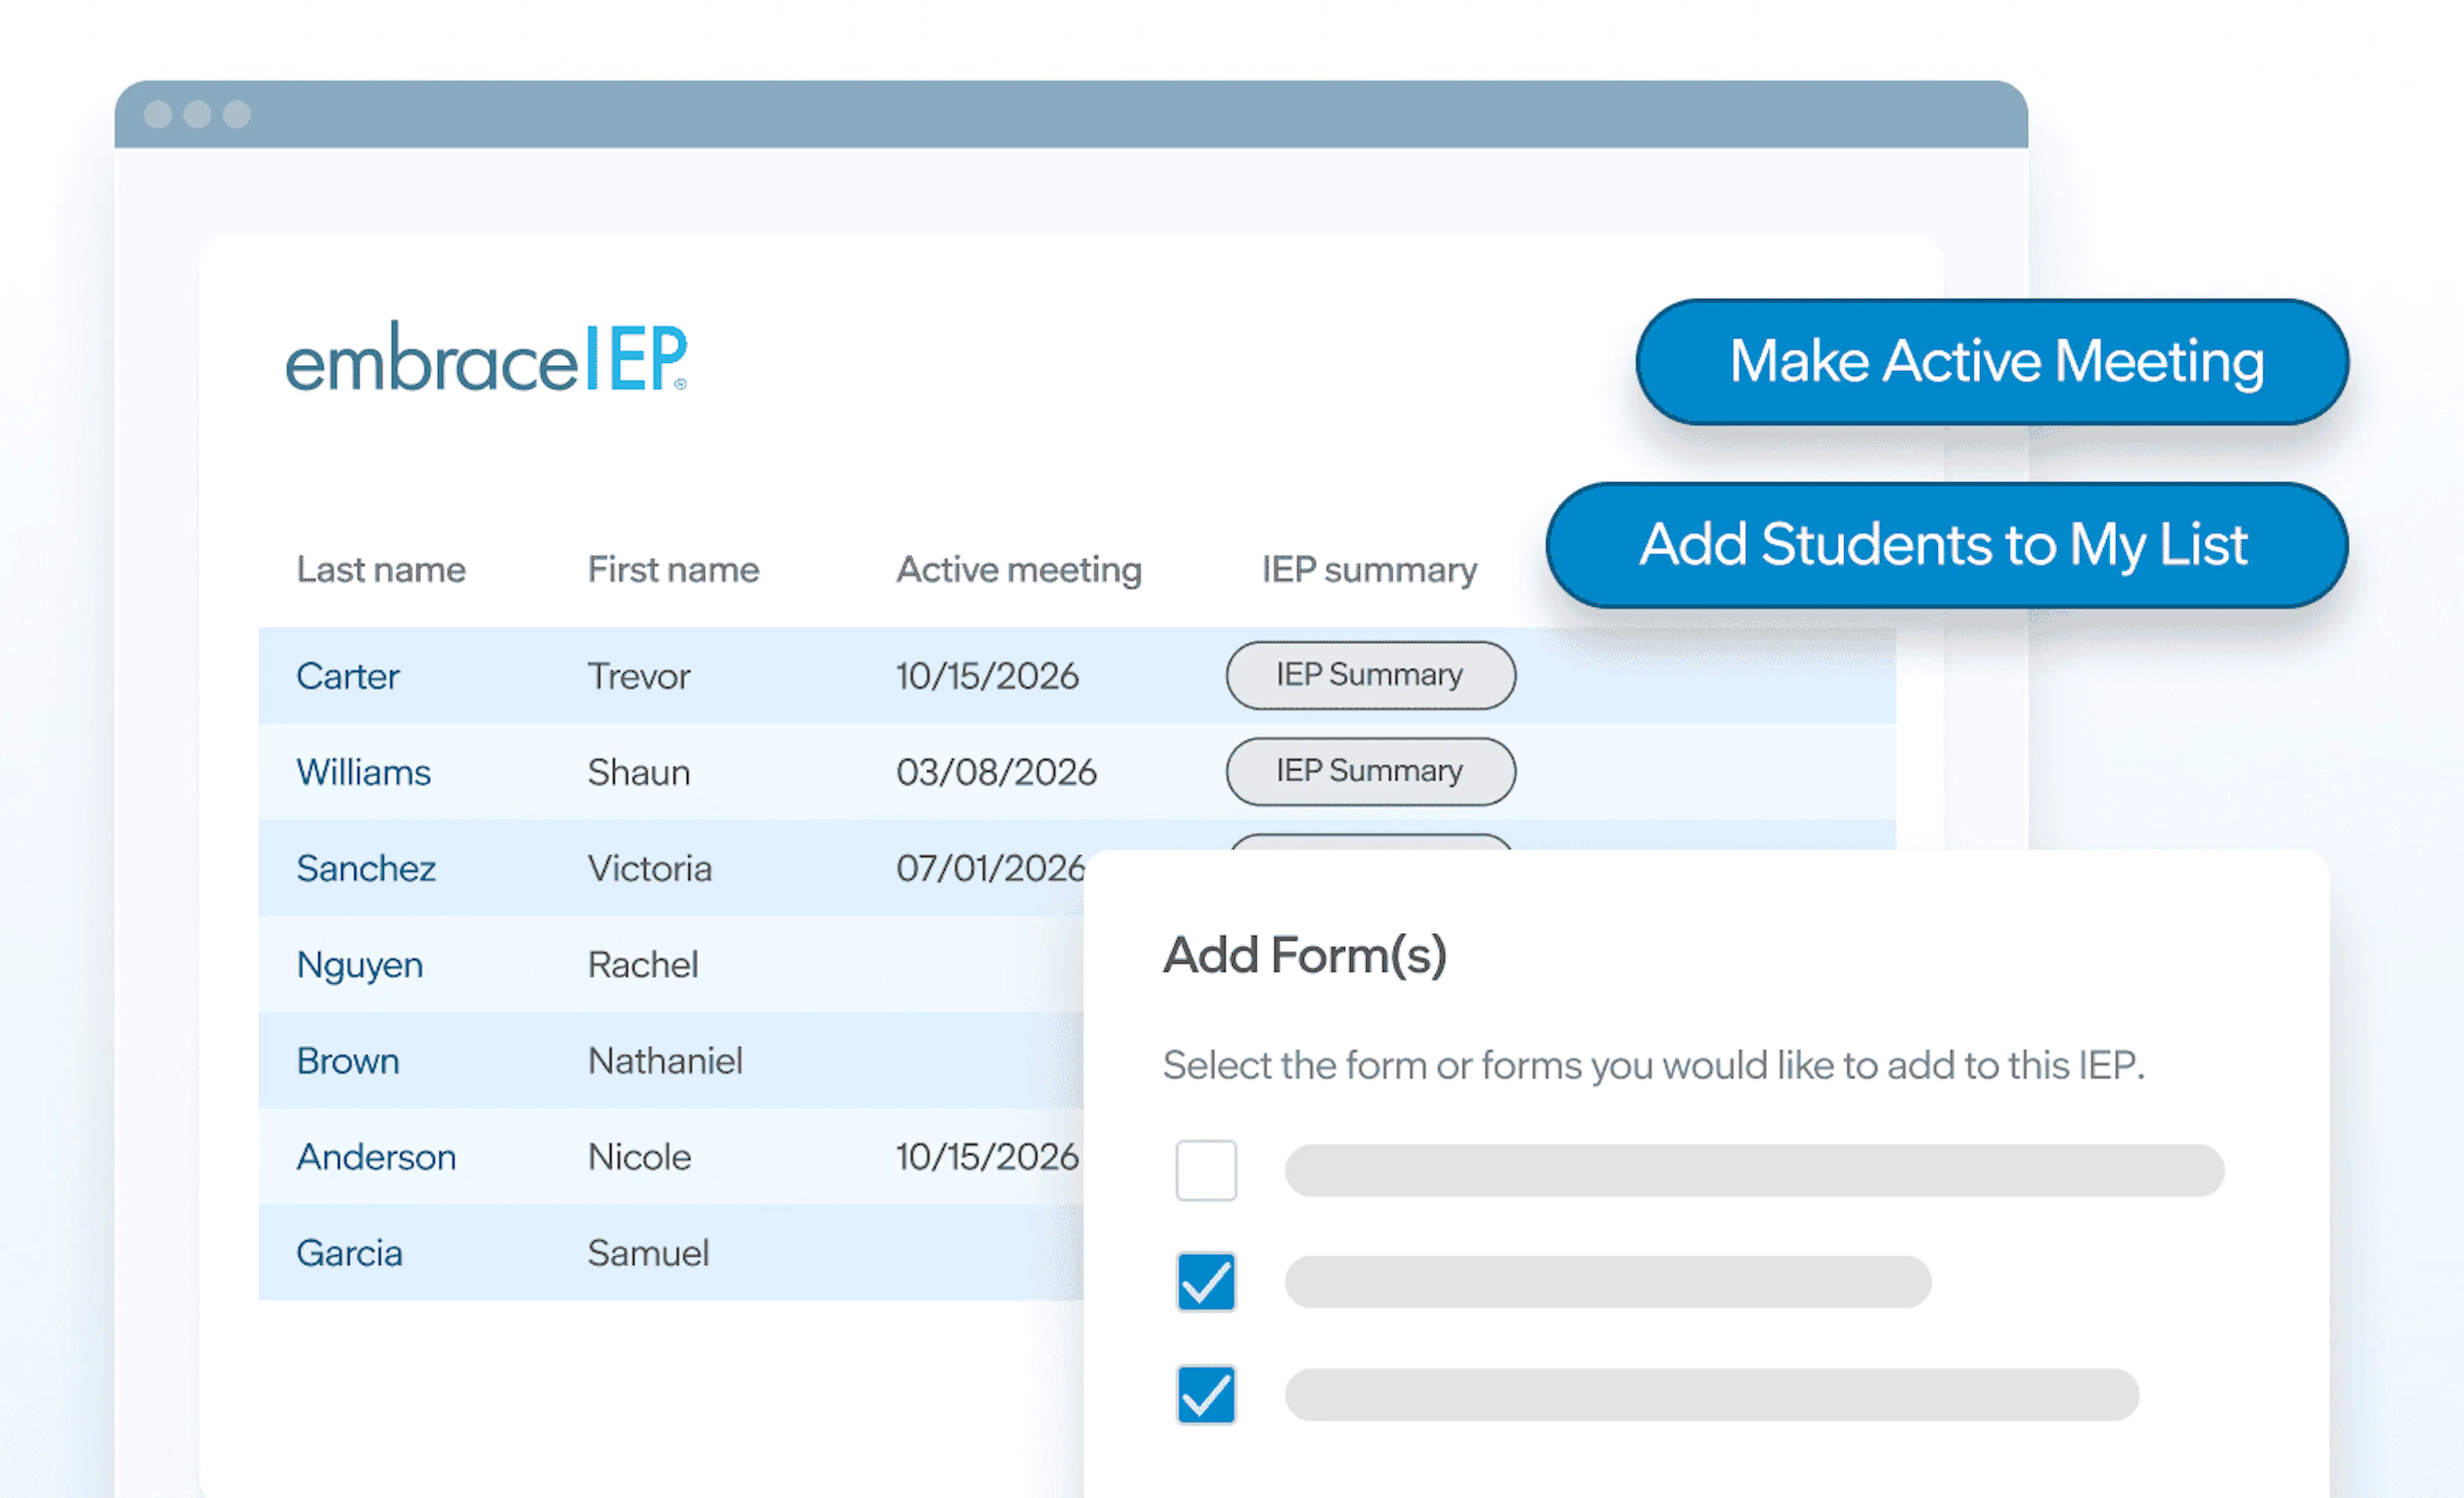The image size is (2464, 1498).
Task: Select first name Nicole cell
Action: coord(639,1157)
